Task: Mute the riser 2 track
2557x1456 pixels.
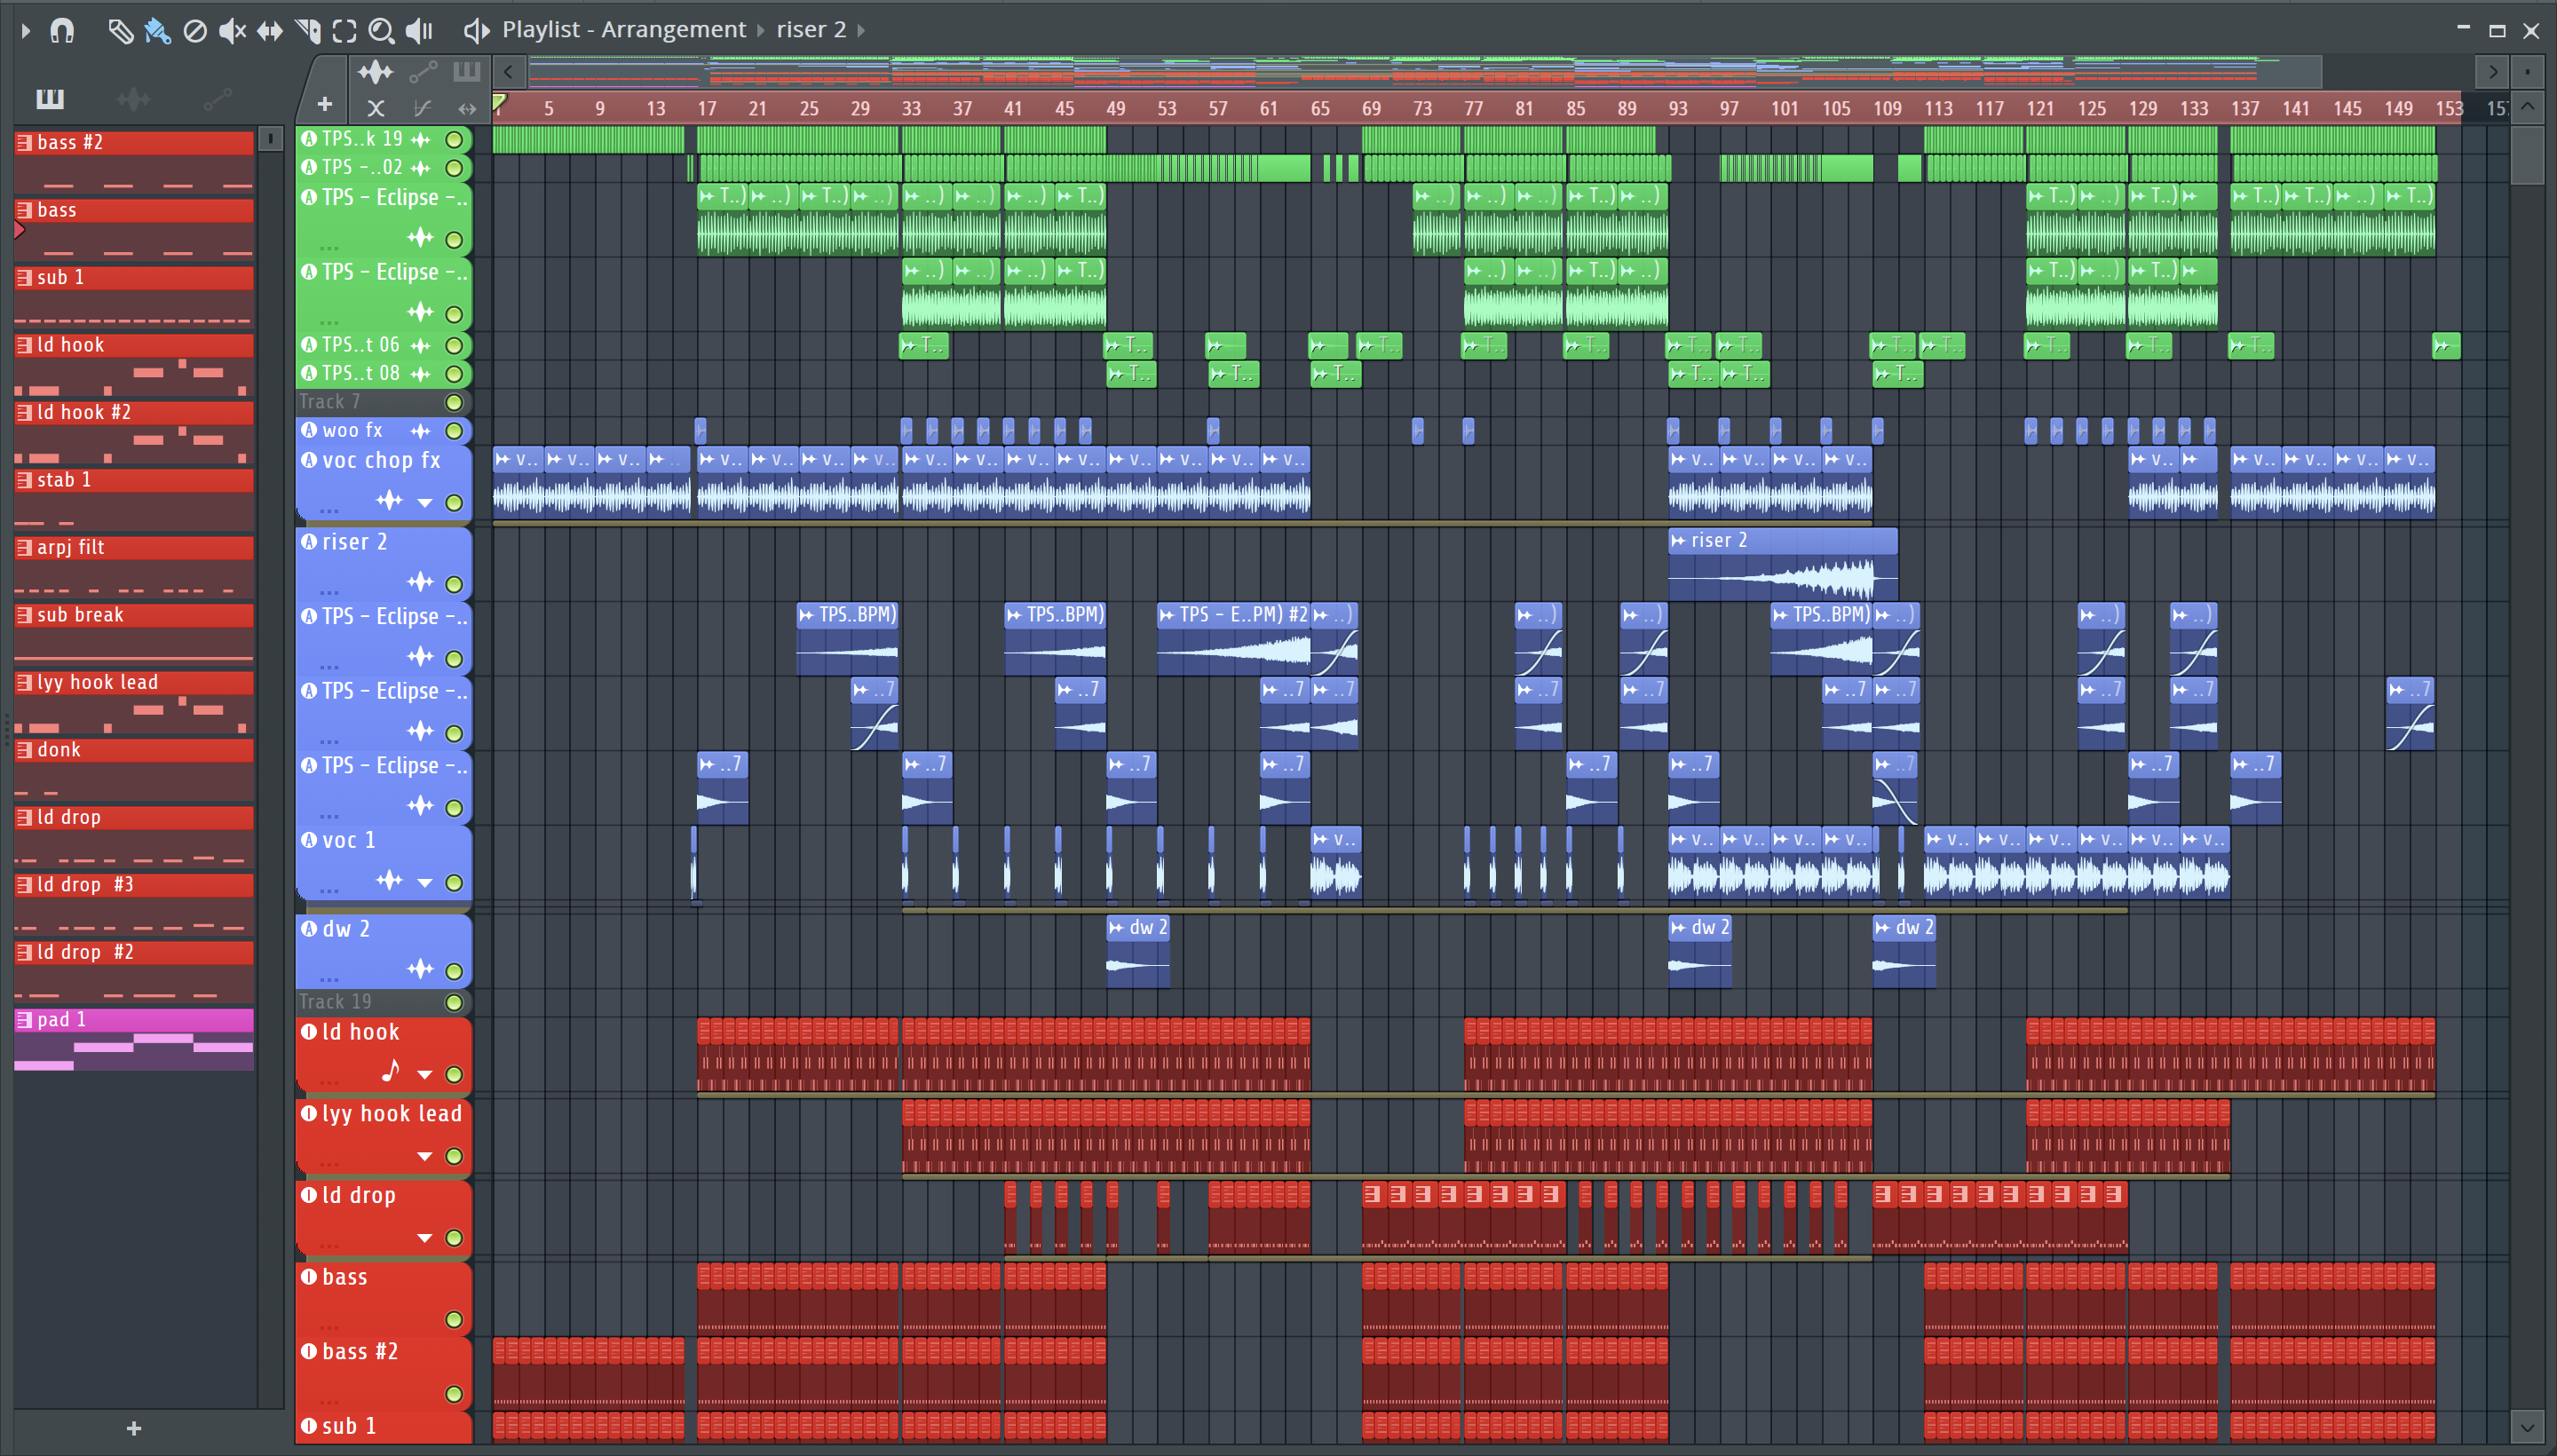Action: tap(454, 584)
